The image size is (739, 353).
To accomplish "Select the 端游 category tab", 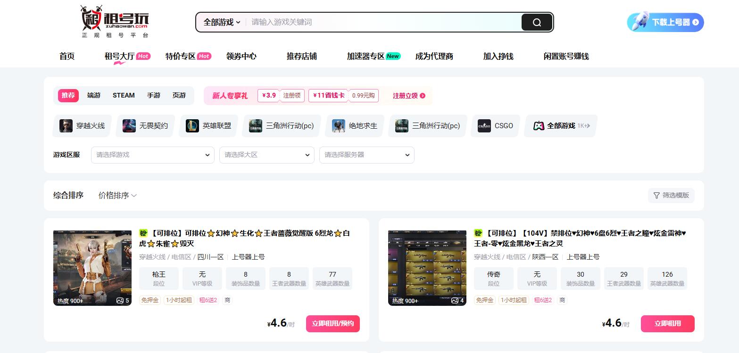I will coord(94,95).
